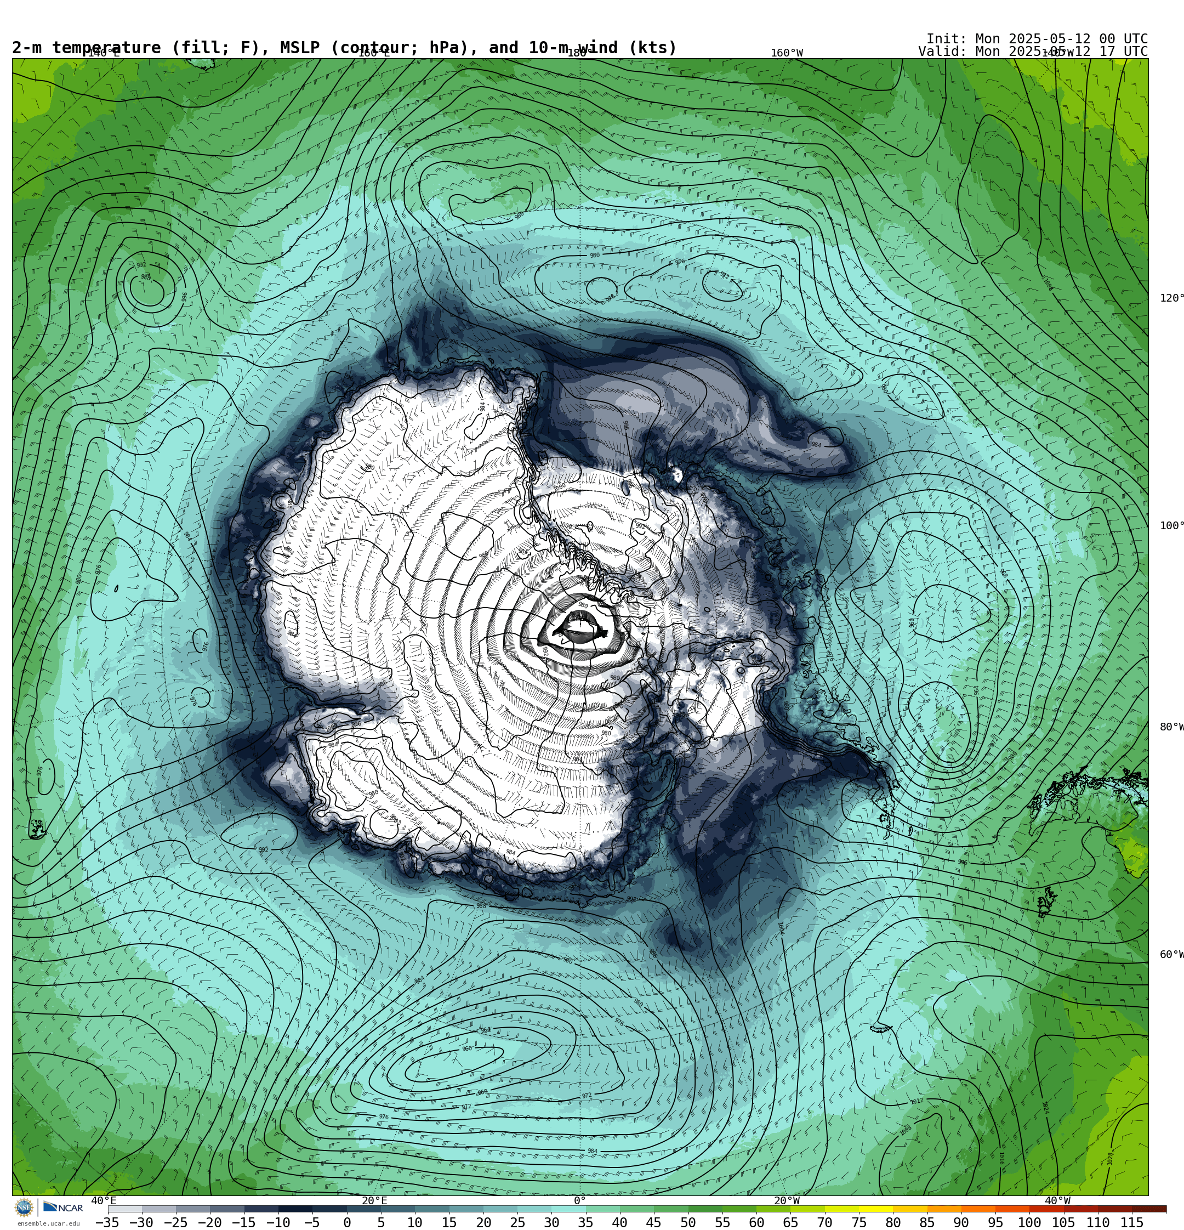Click the '-25' colorbar tick label
The width and height of the screenshot is (1184, 1230).
pos(176,1222)
